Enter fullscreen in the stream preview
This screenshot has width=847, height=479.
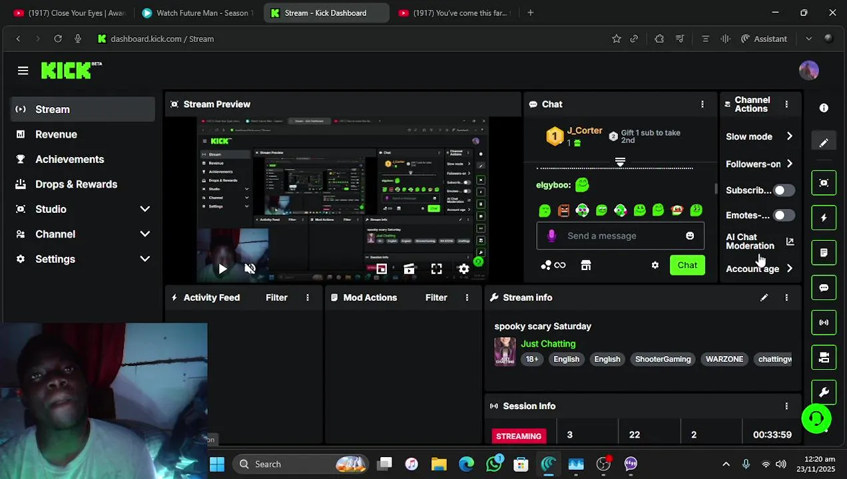point(436,269)
